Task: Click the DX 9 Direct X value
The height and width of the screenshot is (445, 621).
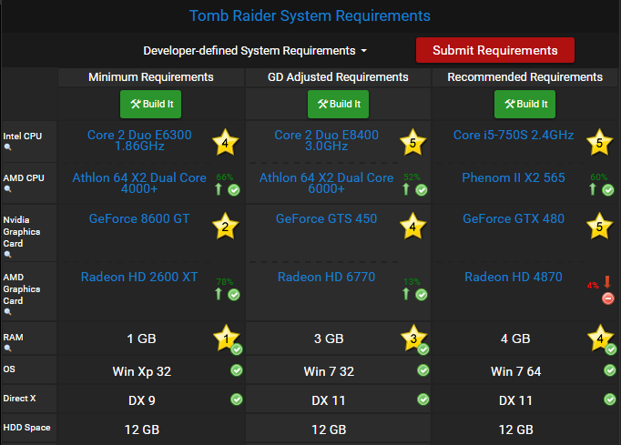Action: (142, 400)
